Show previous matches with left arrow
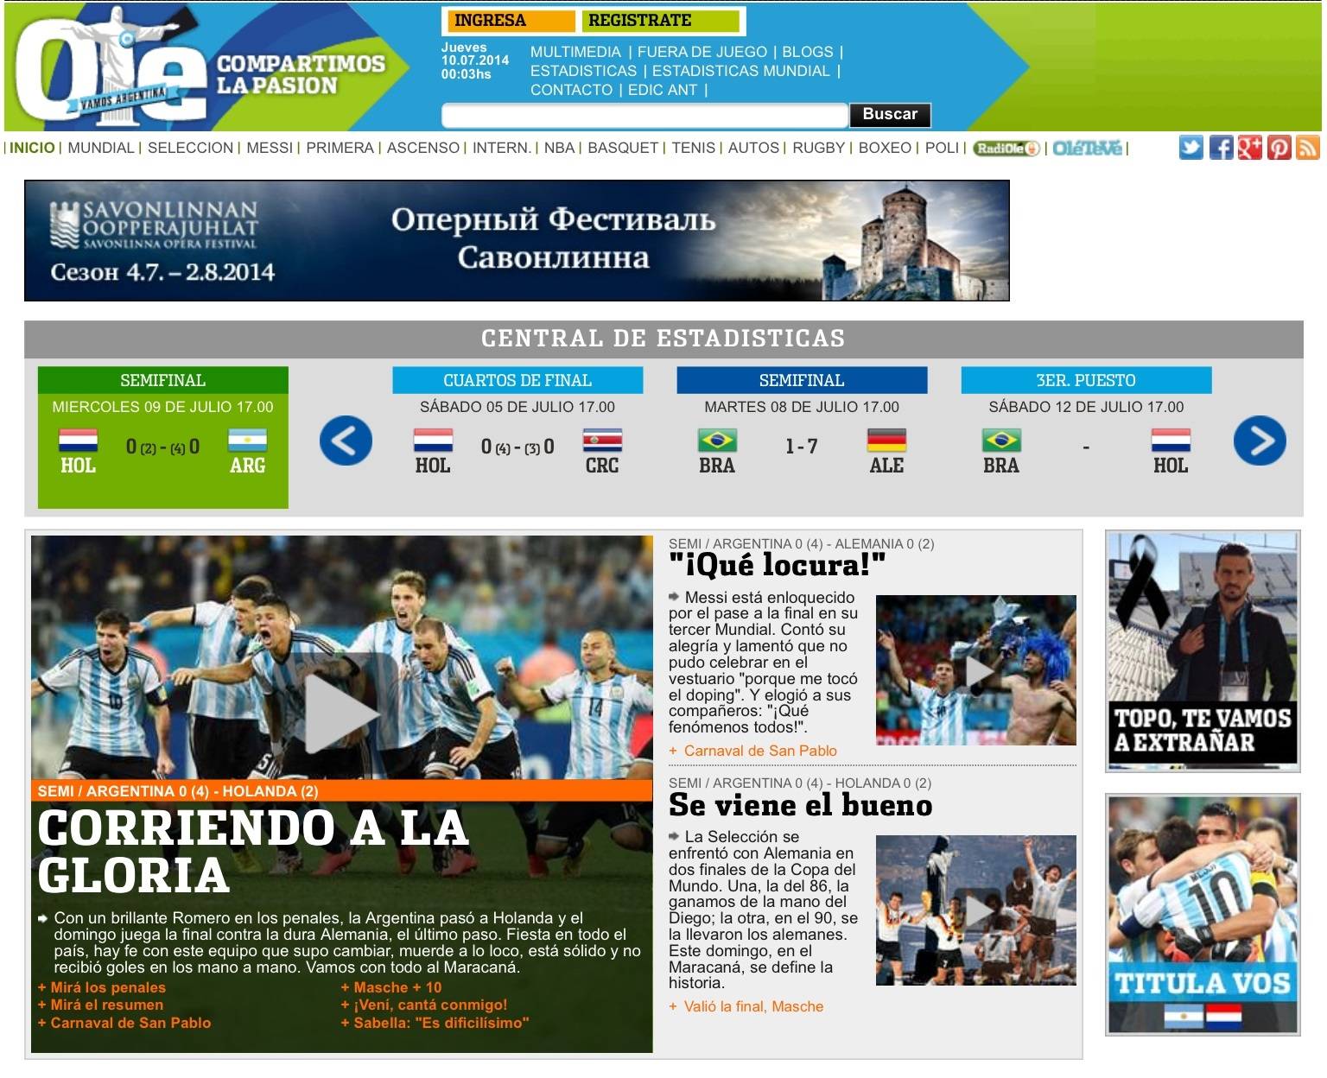Screen dimensions: 1327x1078 coord(346,441)
